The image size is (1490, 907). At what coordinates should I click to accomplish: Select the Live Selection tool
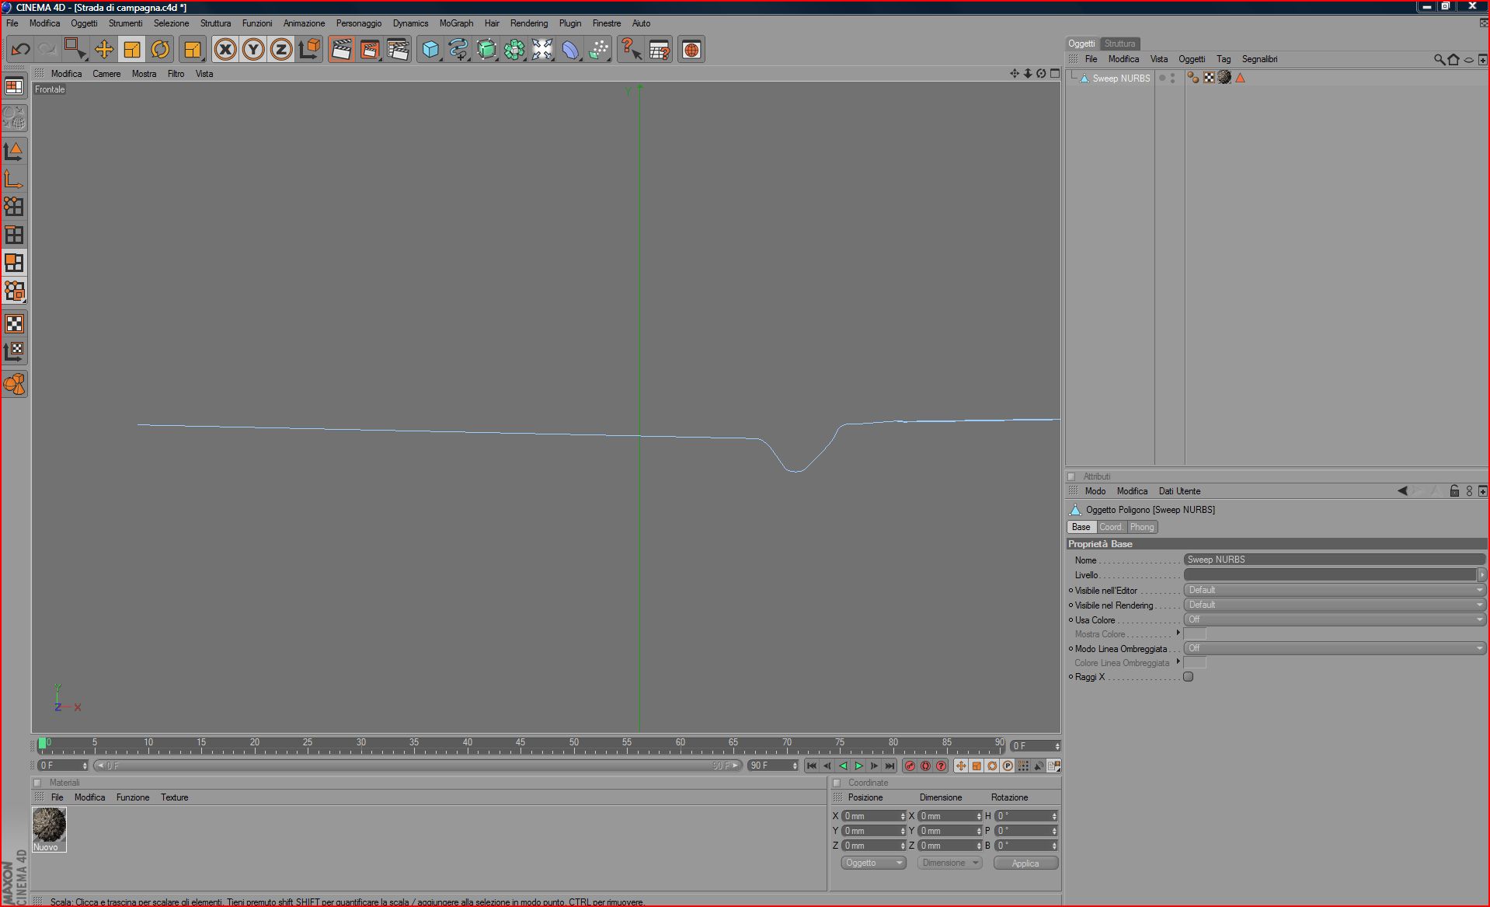tap(75, 50)
